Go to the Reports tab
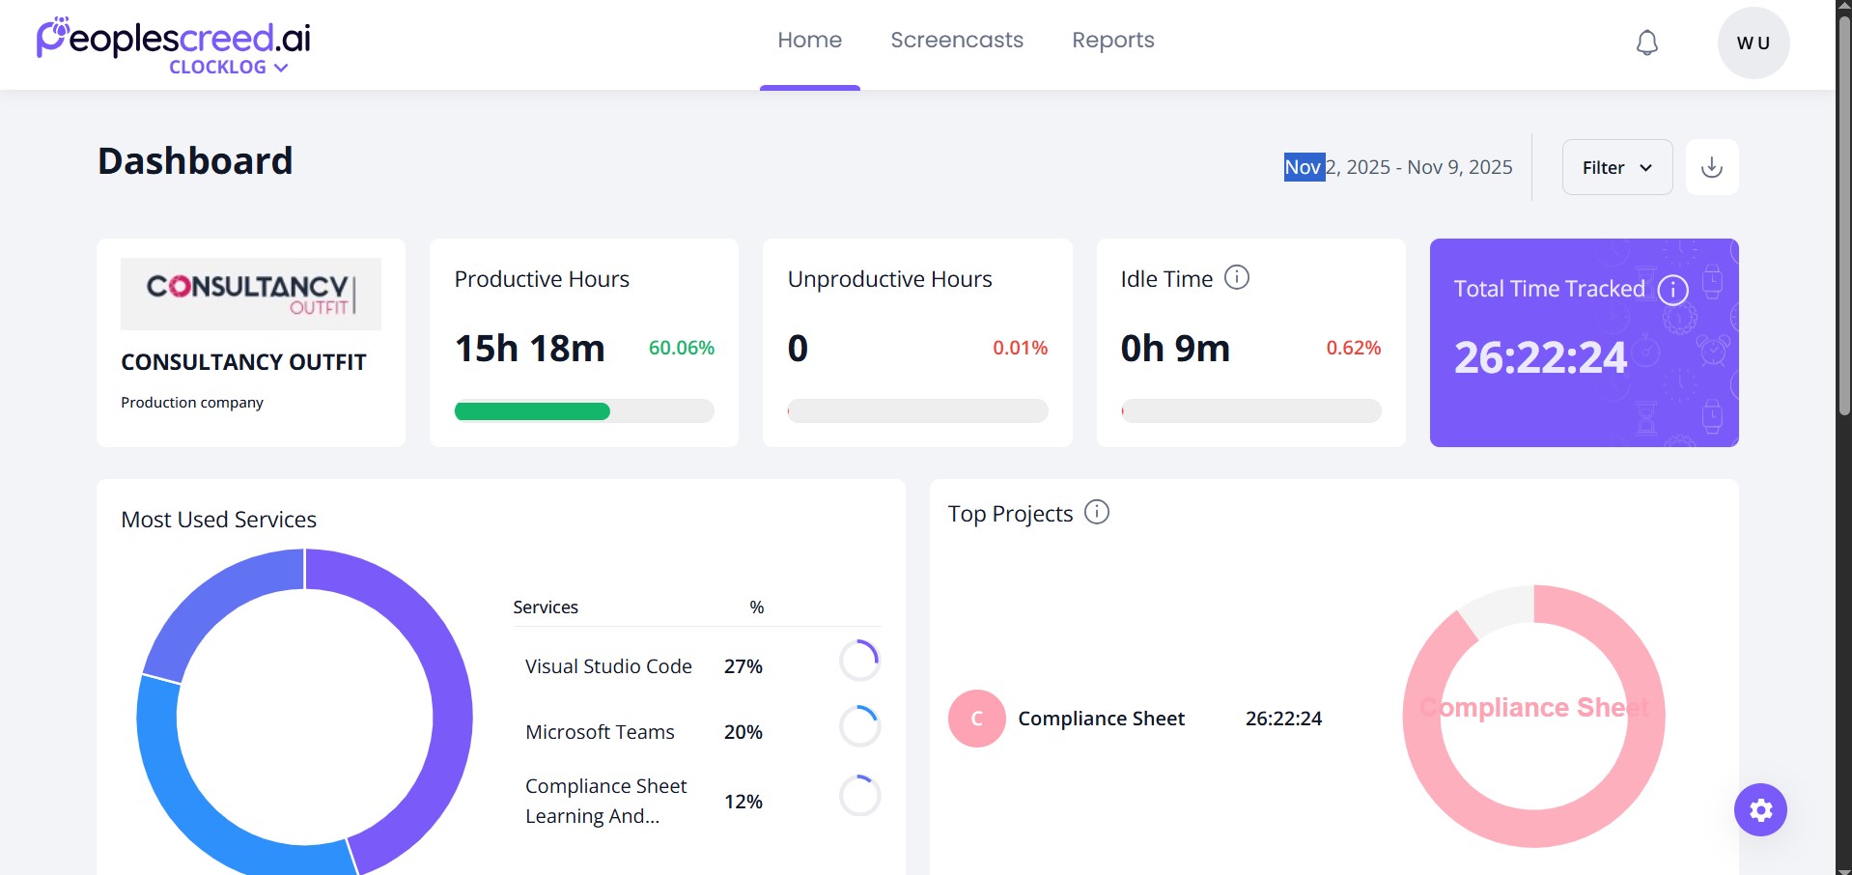Screen dimensions: 1852x875 [x=1112, y=41]
